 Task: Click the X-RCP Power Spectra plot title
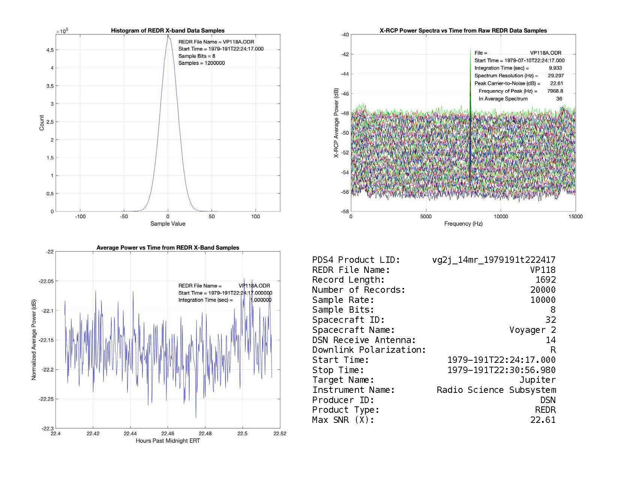coord(463,31)
